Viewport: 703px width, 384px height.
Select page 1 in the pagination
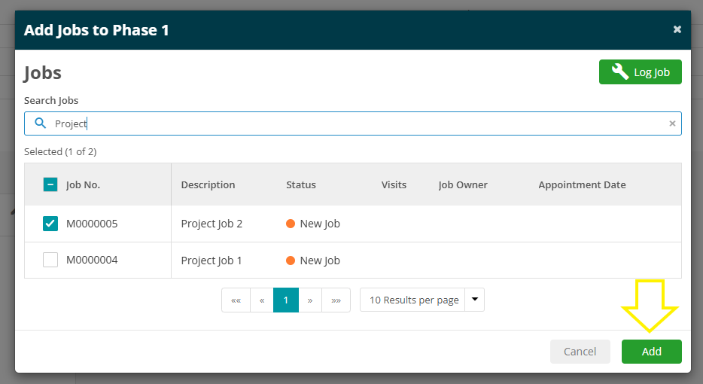pyautogui.click(x=285, y=300)
